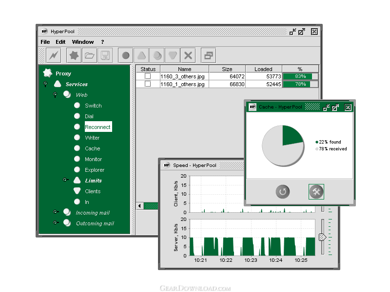The image size is (390, 292).
Task: Click the circle icon beside Switch
Action: point(77,105)
